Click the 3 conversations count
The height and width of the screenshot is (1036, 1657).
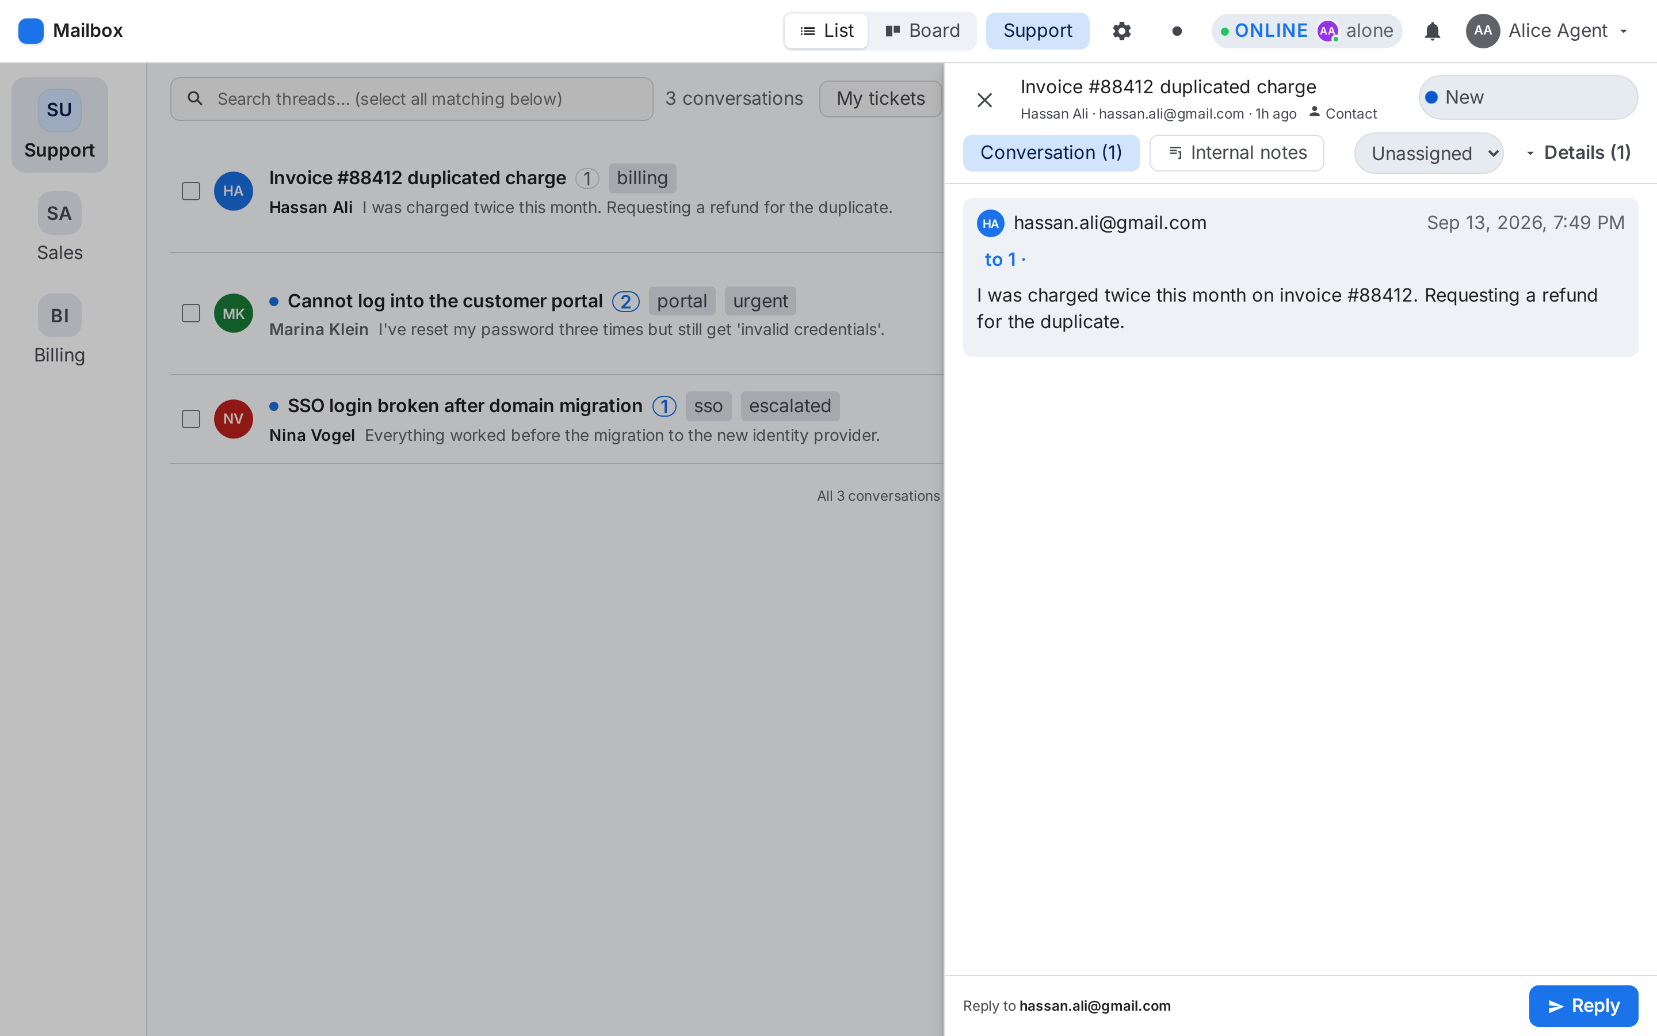click(x=734, y=98)
